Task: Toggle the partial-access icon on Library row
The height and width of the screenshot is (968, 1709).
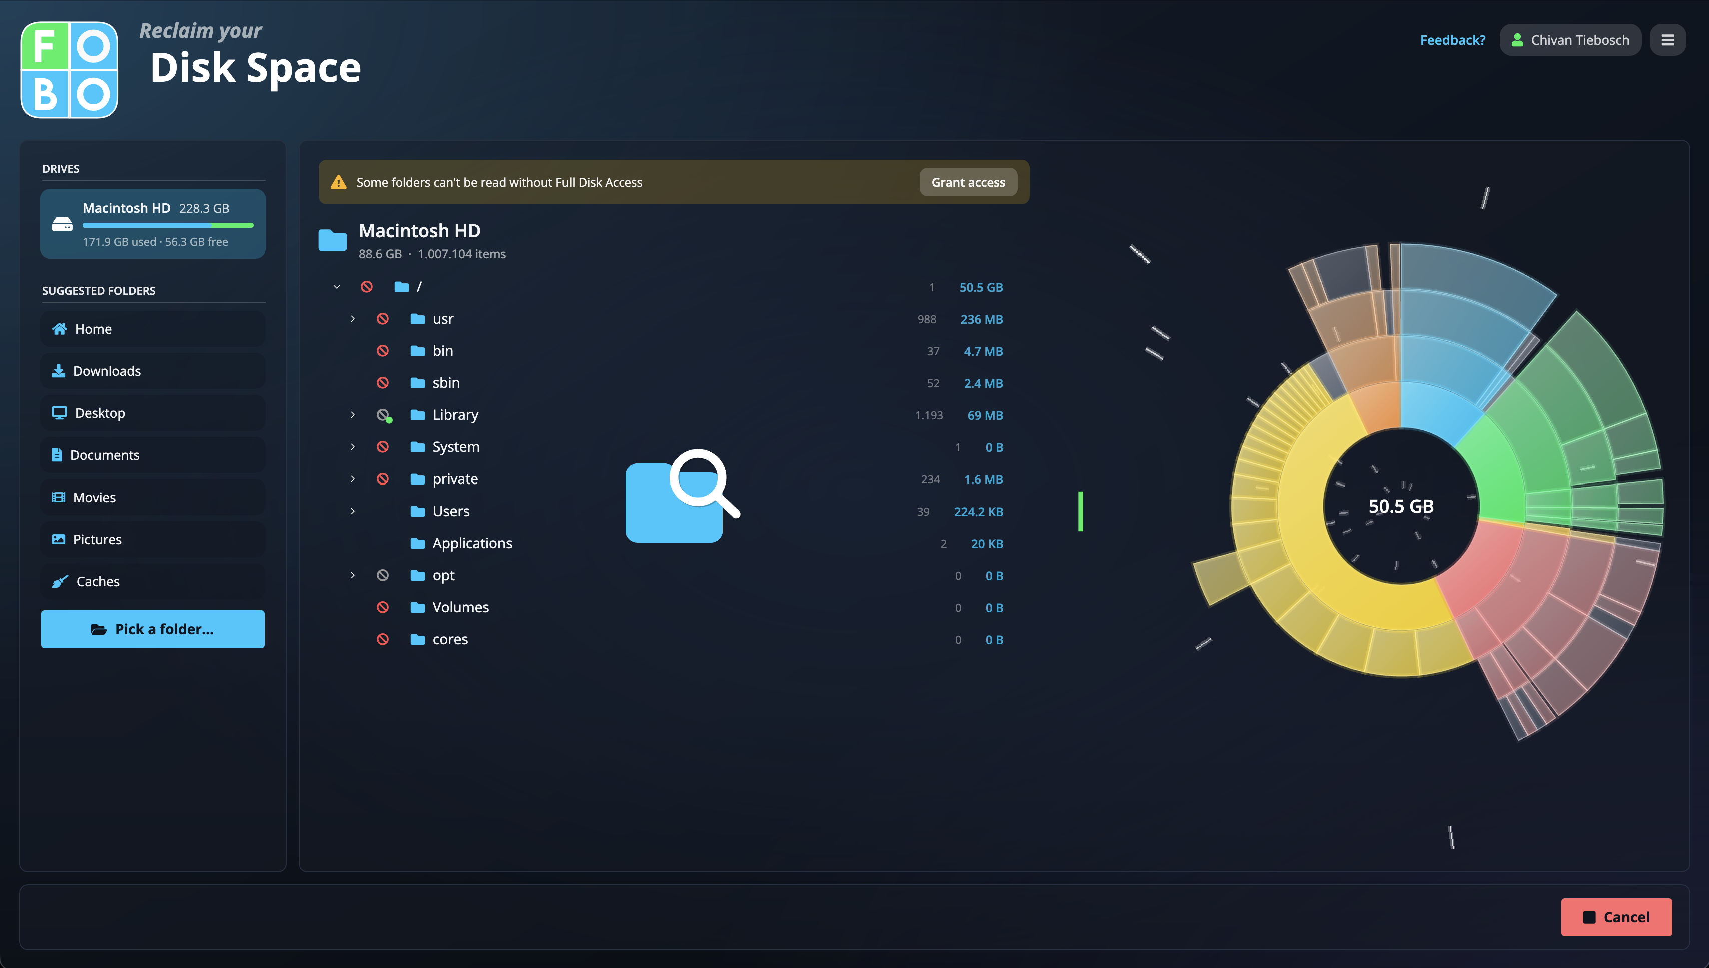Action: pyautogui.click(x=383, y=415)
